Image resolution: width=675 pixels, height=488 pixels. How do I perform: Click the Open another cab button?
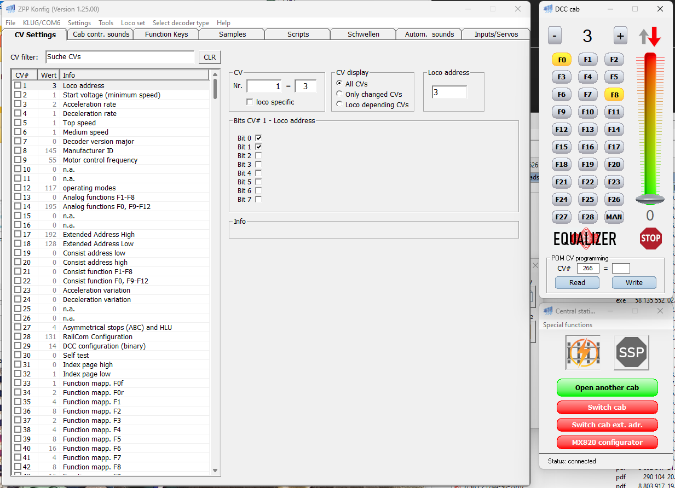pos(607,388)
